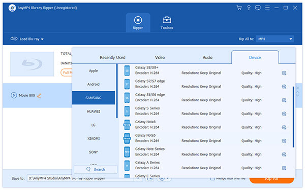Choose Android in device brand list
This screenshot has width=305, height=190.
[94, 84]
